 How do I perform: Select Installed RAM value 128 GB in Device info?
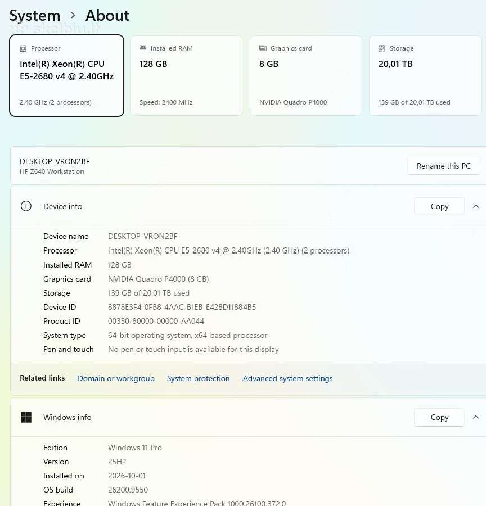pos(119,265)
